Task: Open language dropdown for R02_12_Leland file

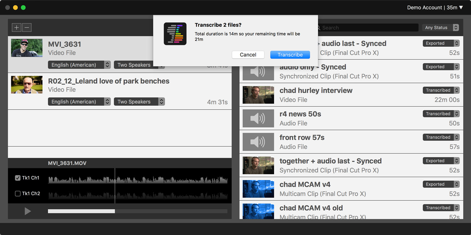Action: click(x=79, y=102)
